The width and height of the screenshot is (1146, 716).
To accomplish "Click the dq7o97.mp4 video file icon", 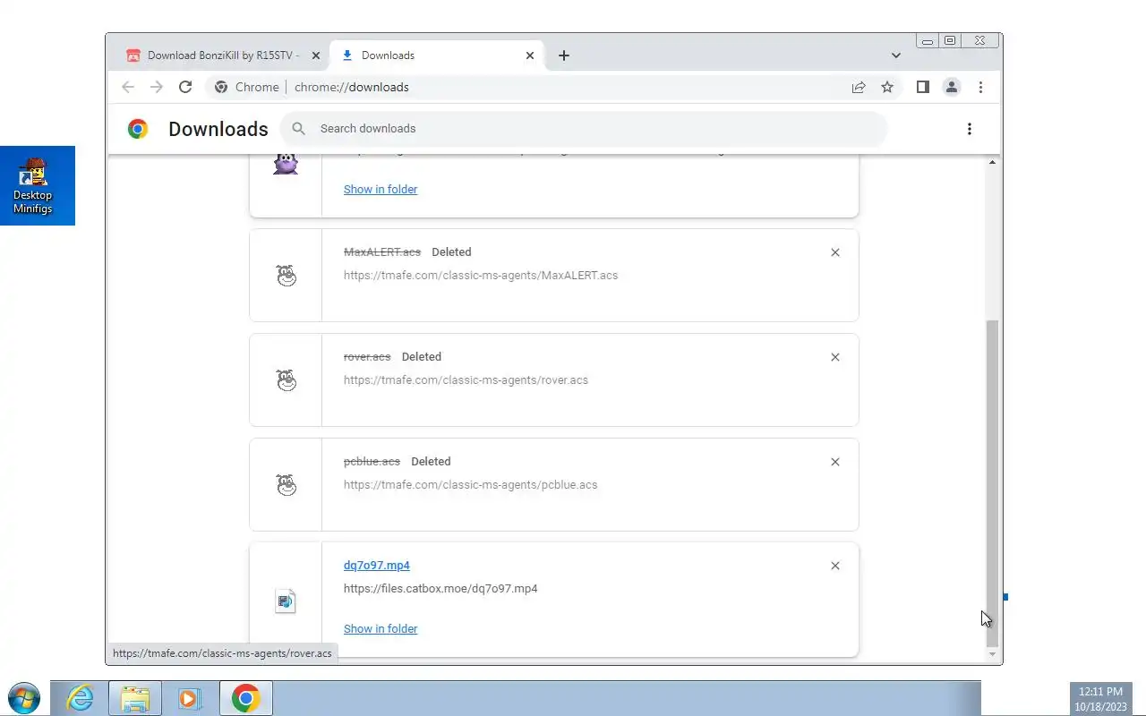I will pyautogui.click(x=286, y=601).
